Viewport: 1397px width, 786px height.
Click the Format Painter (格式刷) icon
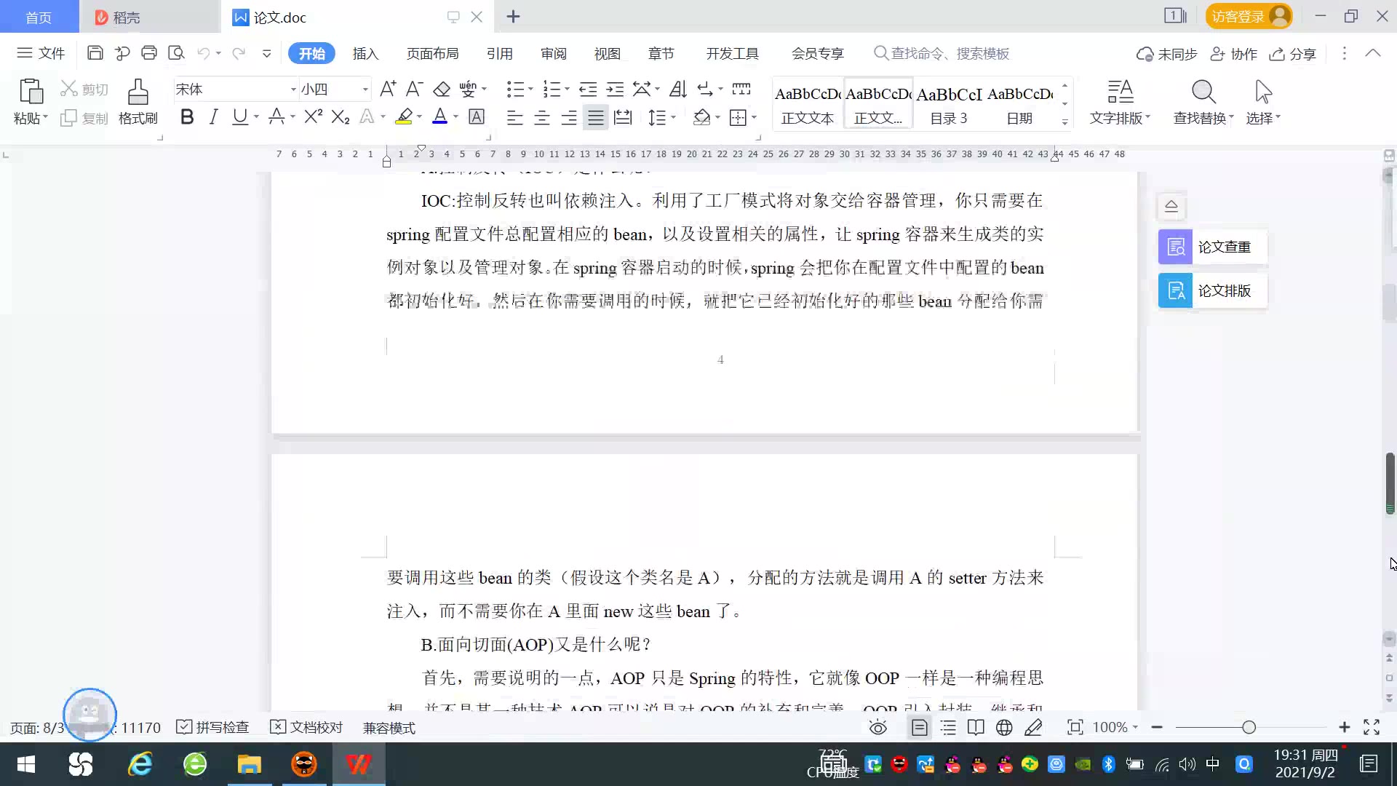[138, 93]
